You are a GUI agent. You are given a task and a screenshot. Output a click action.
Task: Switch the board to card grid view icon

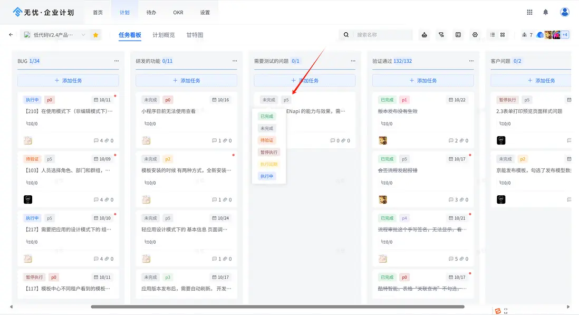(x=503, y=35)
